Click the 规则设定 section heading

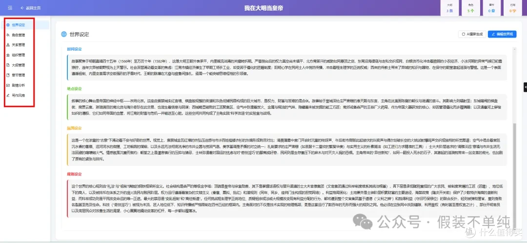74,174
